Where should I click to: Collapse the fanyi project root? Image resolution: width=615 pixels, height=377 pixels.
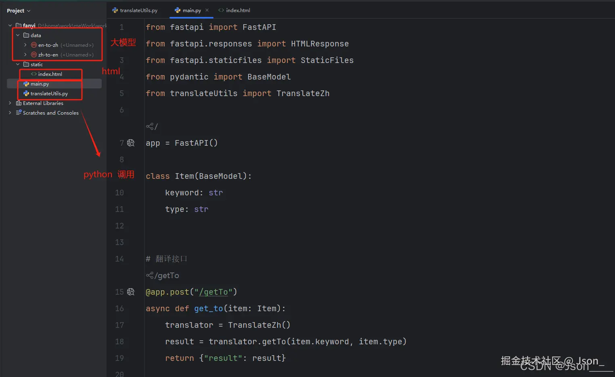point(10,25)
